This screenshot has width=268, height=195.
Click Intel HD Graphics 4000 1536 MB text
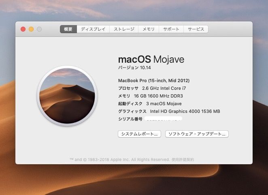click(185, 111)
